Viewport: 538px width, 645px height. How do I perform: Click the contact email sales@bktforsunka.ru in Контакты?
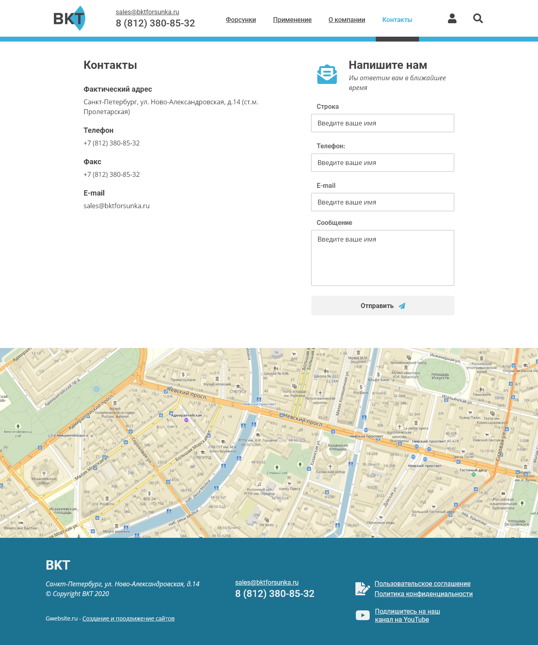coord(117,206)
